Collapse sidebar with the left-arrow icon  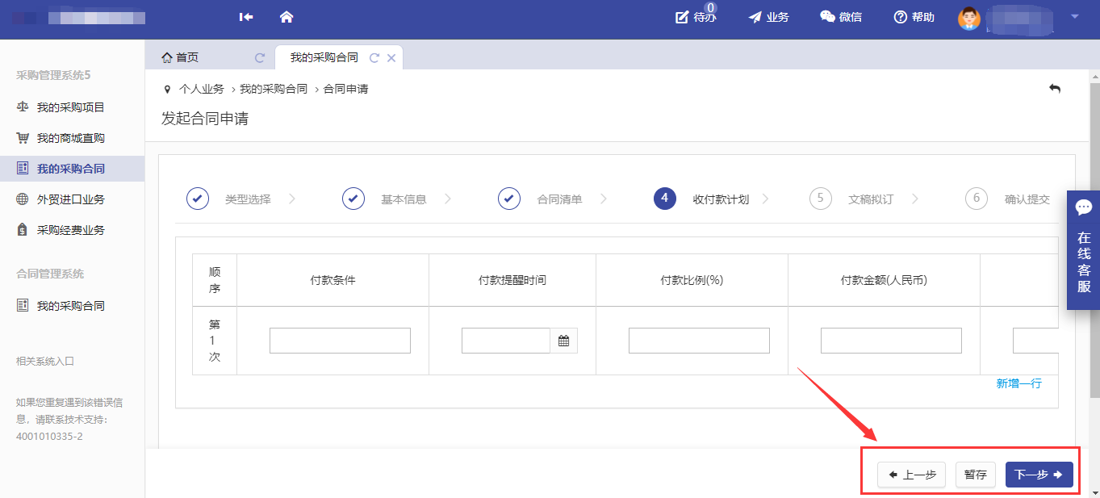[x=246, y=17]
